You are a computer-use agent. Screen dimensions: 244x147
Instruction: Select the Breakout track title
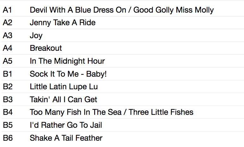click(46, 48)
